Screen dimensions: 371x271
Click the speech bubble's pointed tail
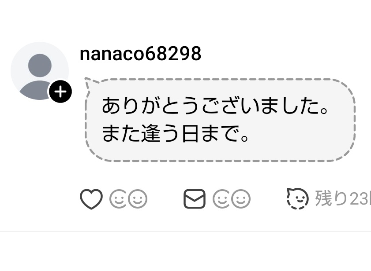(91, 83)
